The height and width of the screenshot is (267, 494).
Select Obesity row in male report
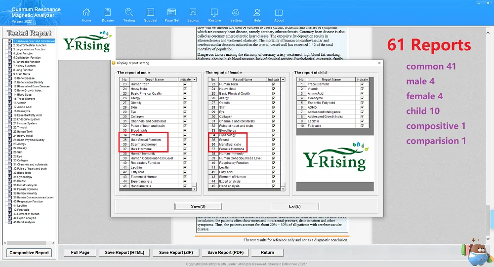coord(156,103)
